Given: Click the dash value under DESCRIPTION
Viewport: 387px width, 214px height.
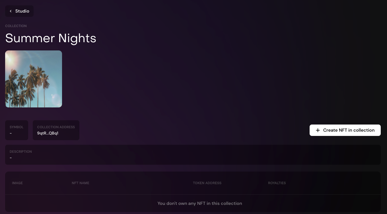Looking at the screenshot, I should point(11,158).
